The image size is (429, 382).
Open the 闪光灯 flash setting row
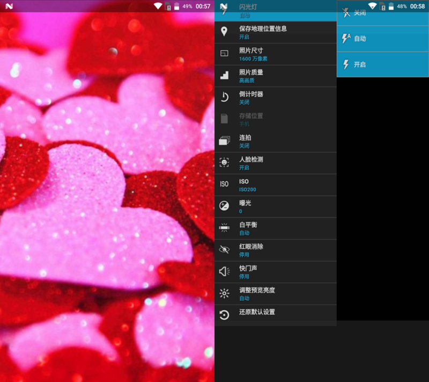coord(276,11)
